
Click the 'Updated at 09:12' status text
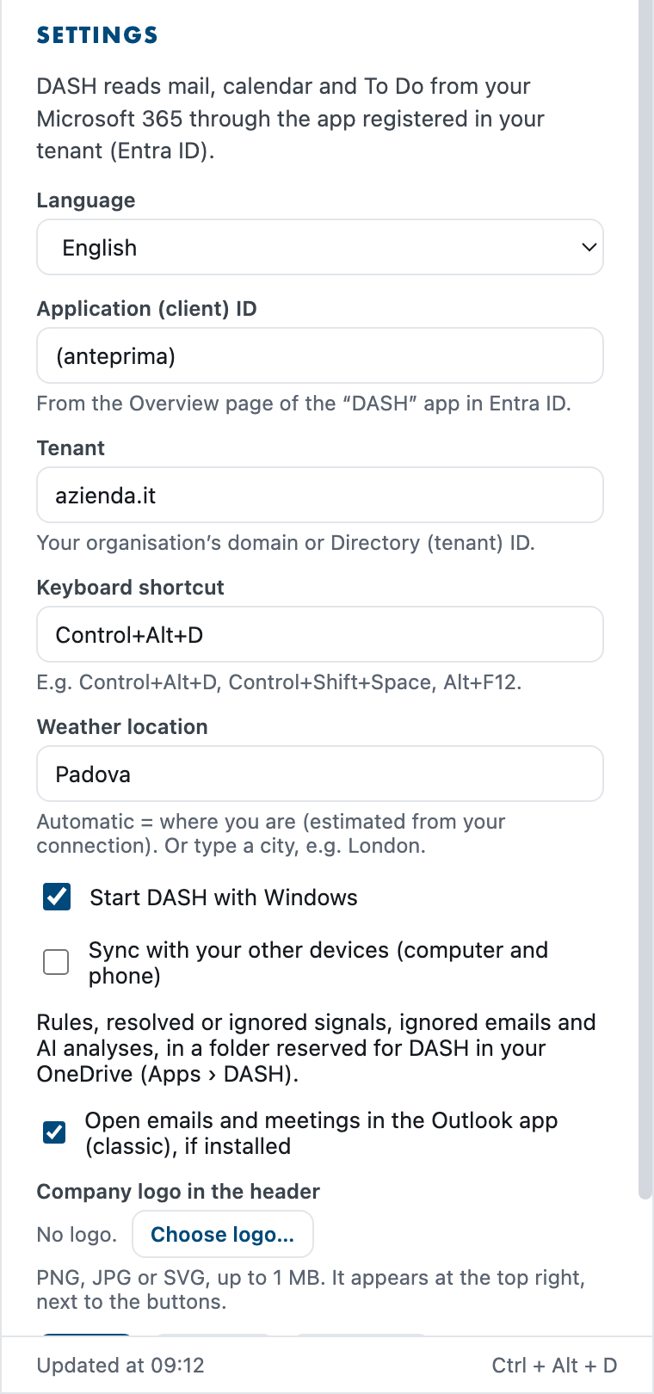(x=120, y=1366)
